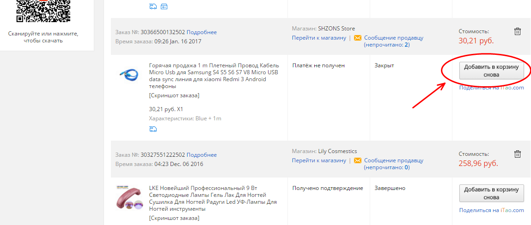Go to SHZONS Store via Перейти к магазину
The width and height of the screenshot is (531, 225).
319,38
